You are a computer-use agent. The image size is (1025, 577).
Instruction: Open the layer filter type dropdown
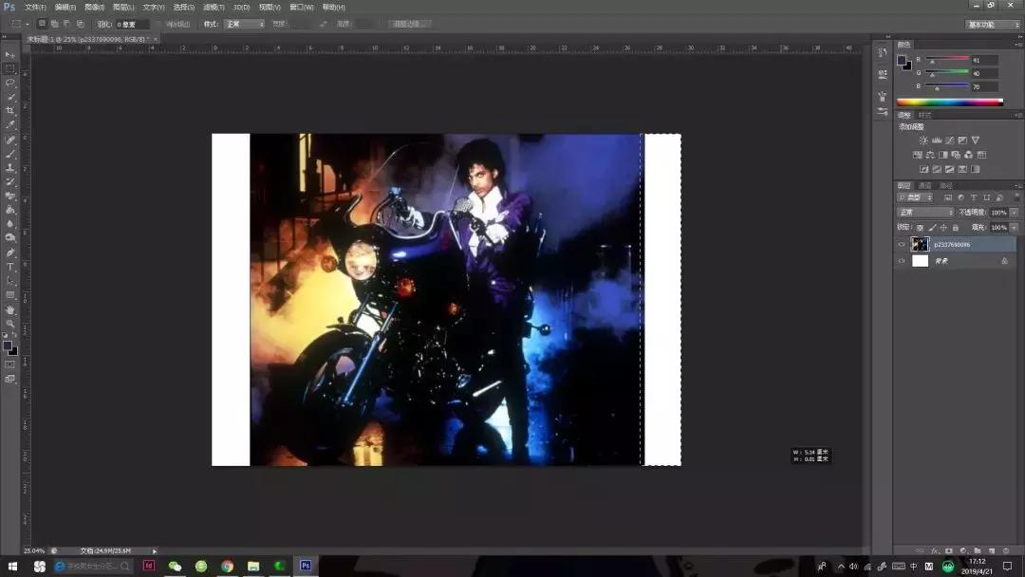928,196
